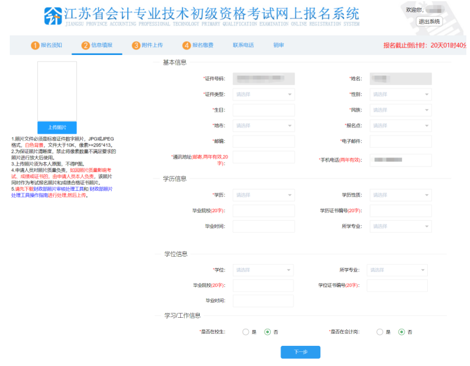Screen dimensions: 470x366
Task: Click the 下一步 next step button
Action: click(300, 352)
